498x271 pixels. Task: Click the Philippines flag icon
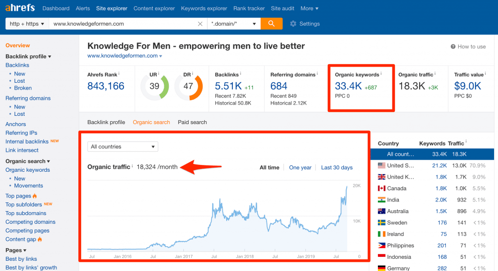pos(381,245)
